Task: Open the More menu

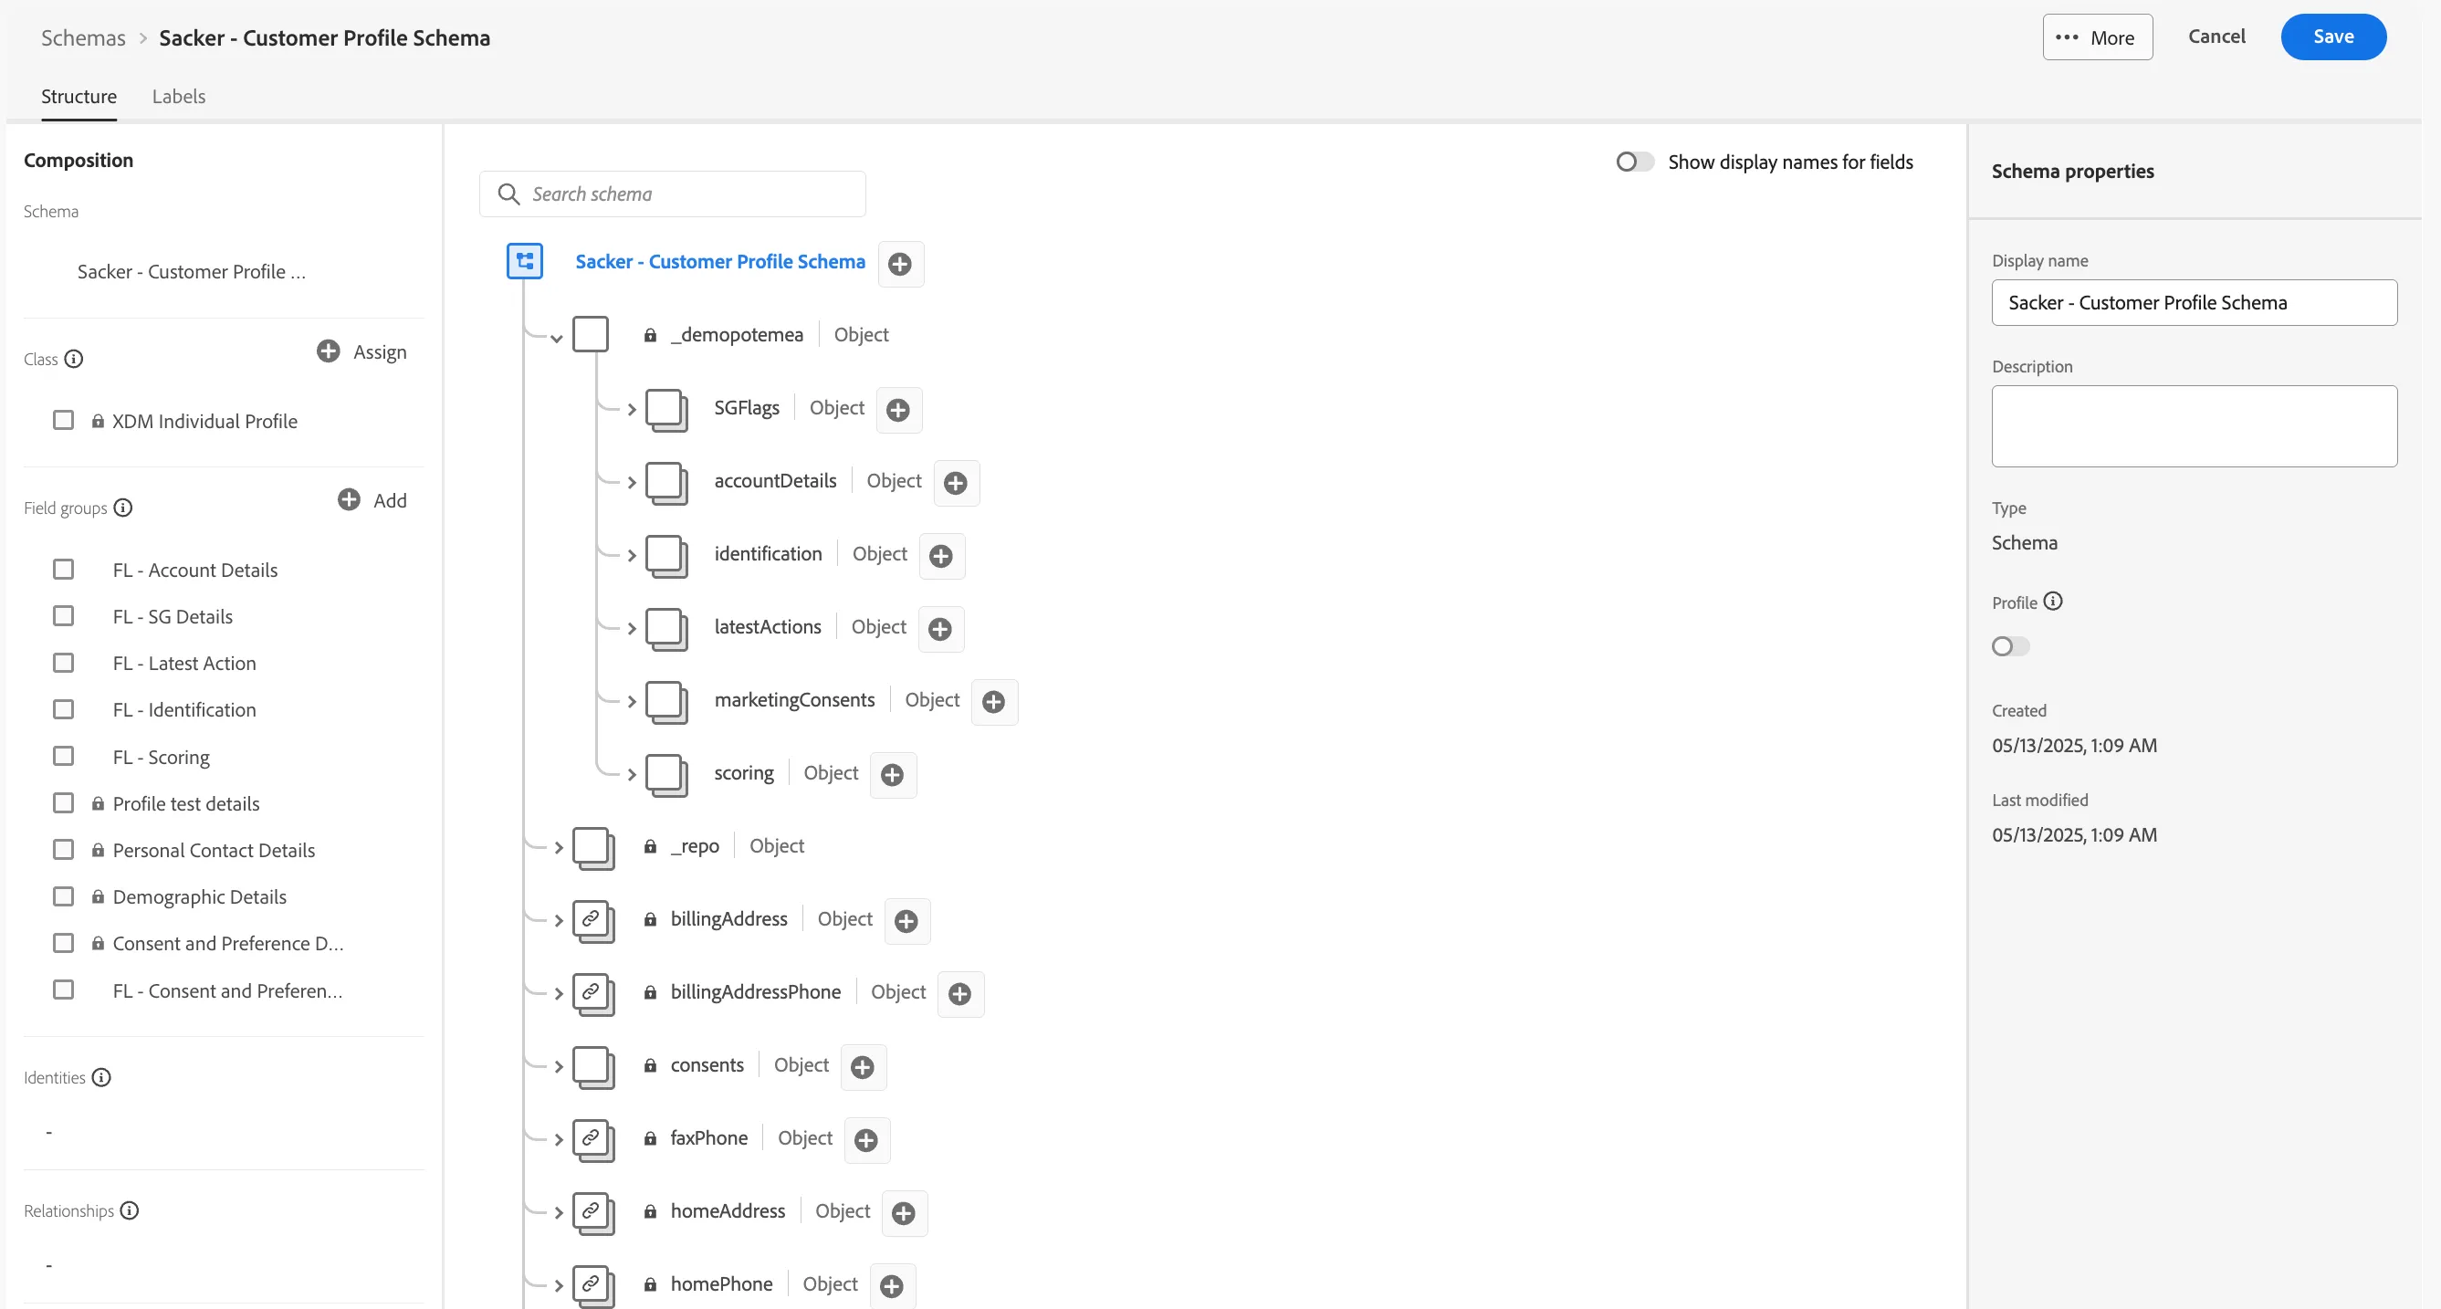Action: [x=2097, y=37]
